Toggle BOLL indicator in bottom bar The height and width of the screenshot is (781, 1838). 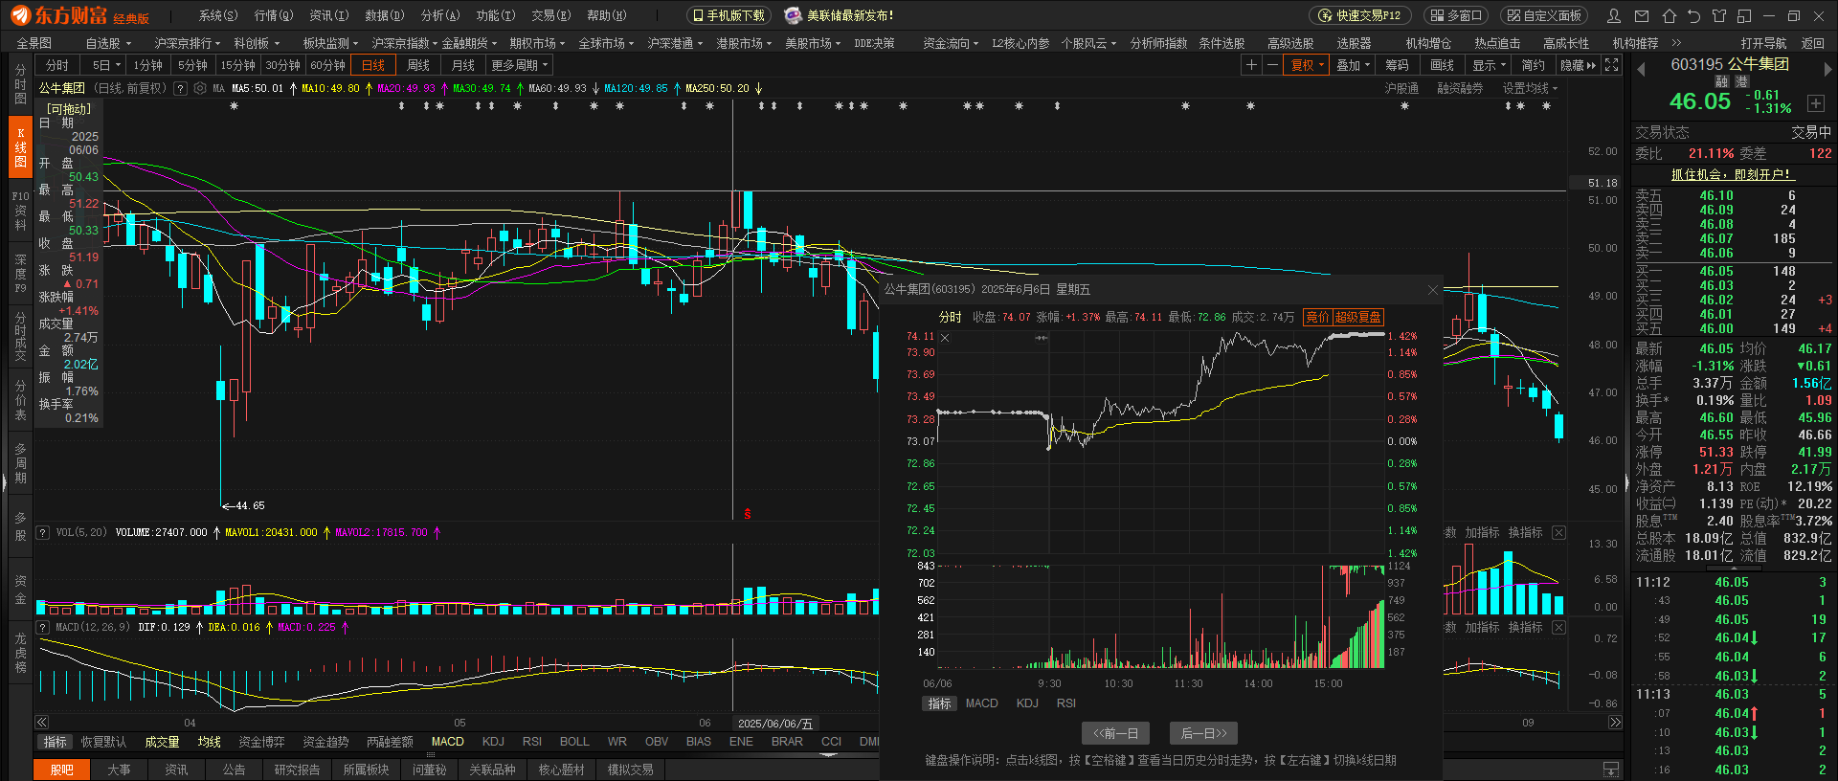point(574,742)
